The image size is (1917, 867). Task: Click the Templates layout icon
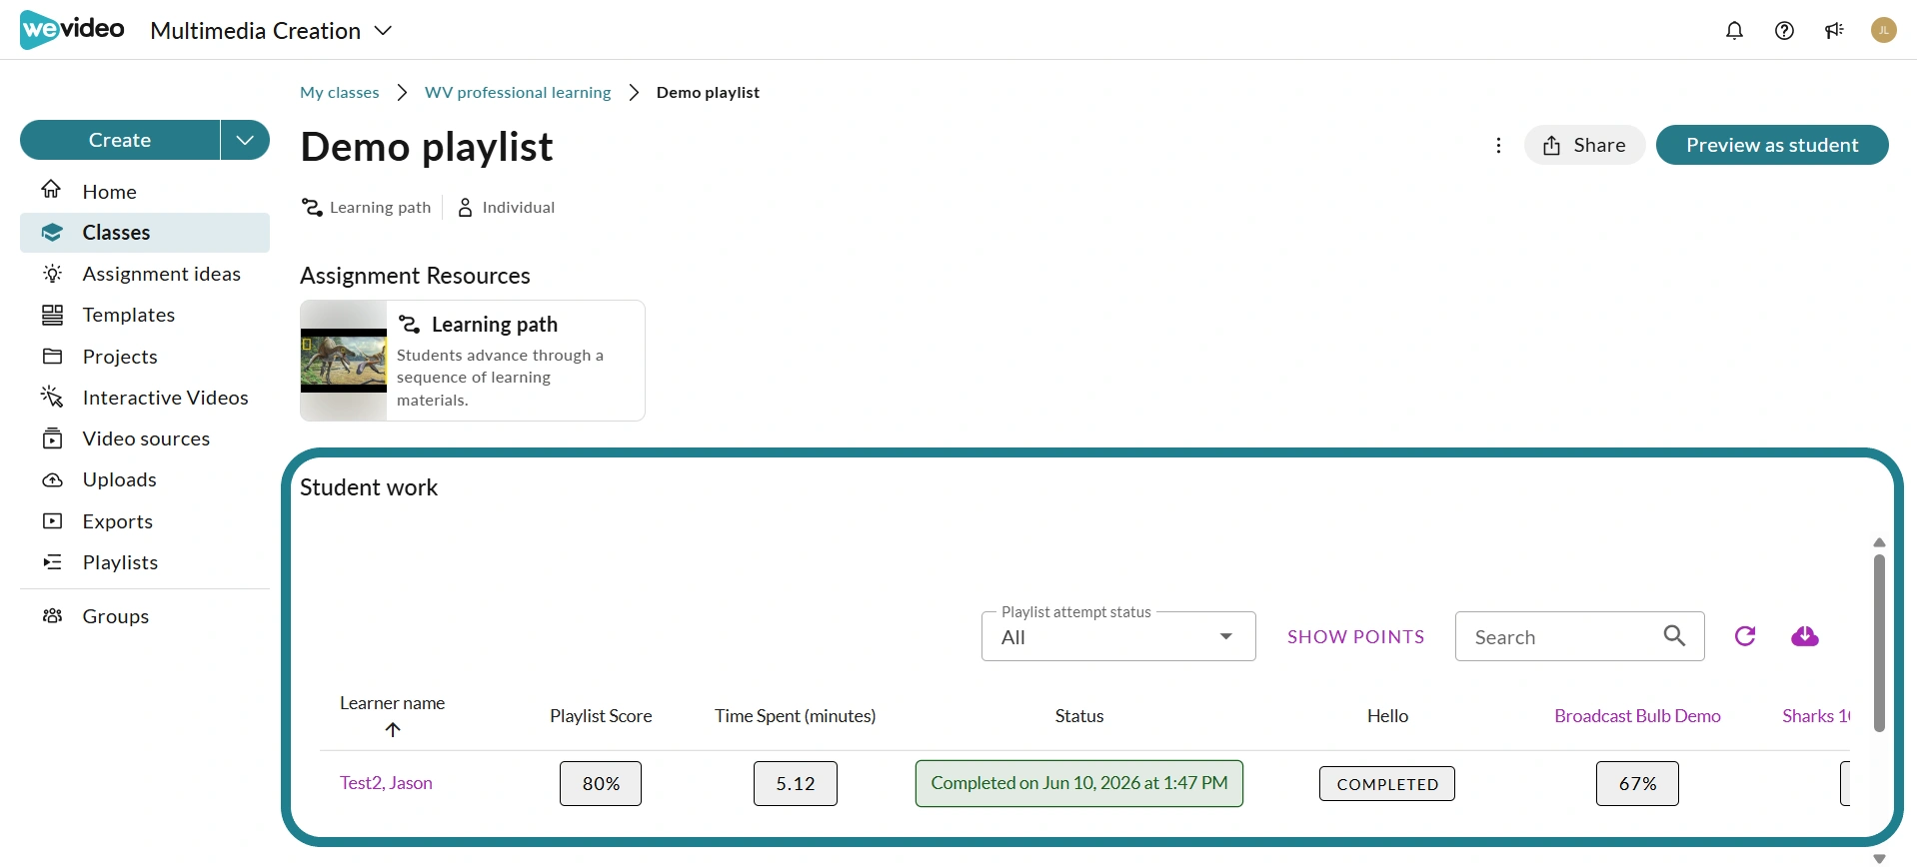coord(52,315)
